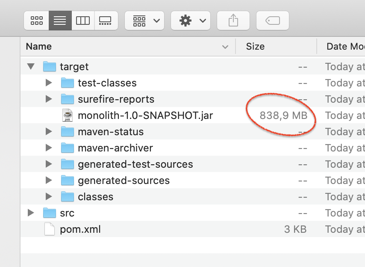365x267 pixels.
Task: Expand the surefire-reports folder
Action: (49, 99)
